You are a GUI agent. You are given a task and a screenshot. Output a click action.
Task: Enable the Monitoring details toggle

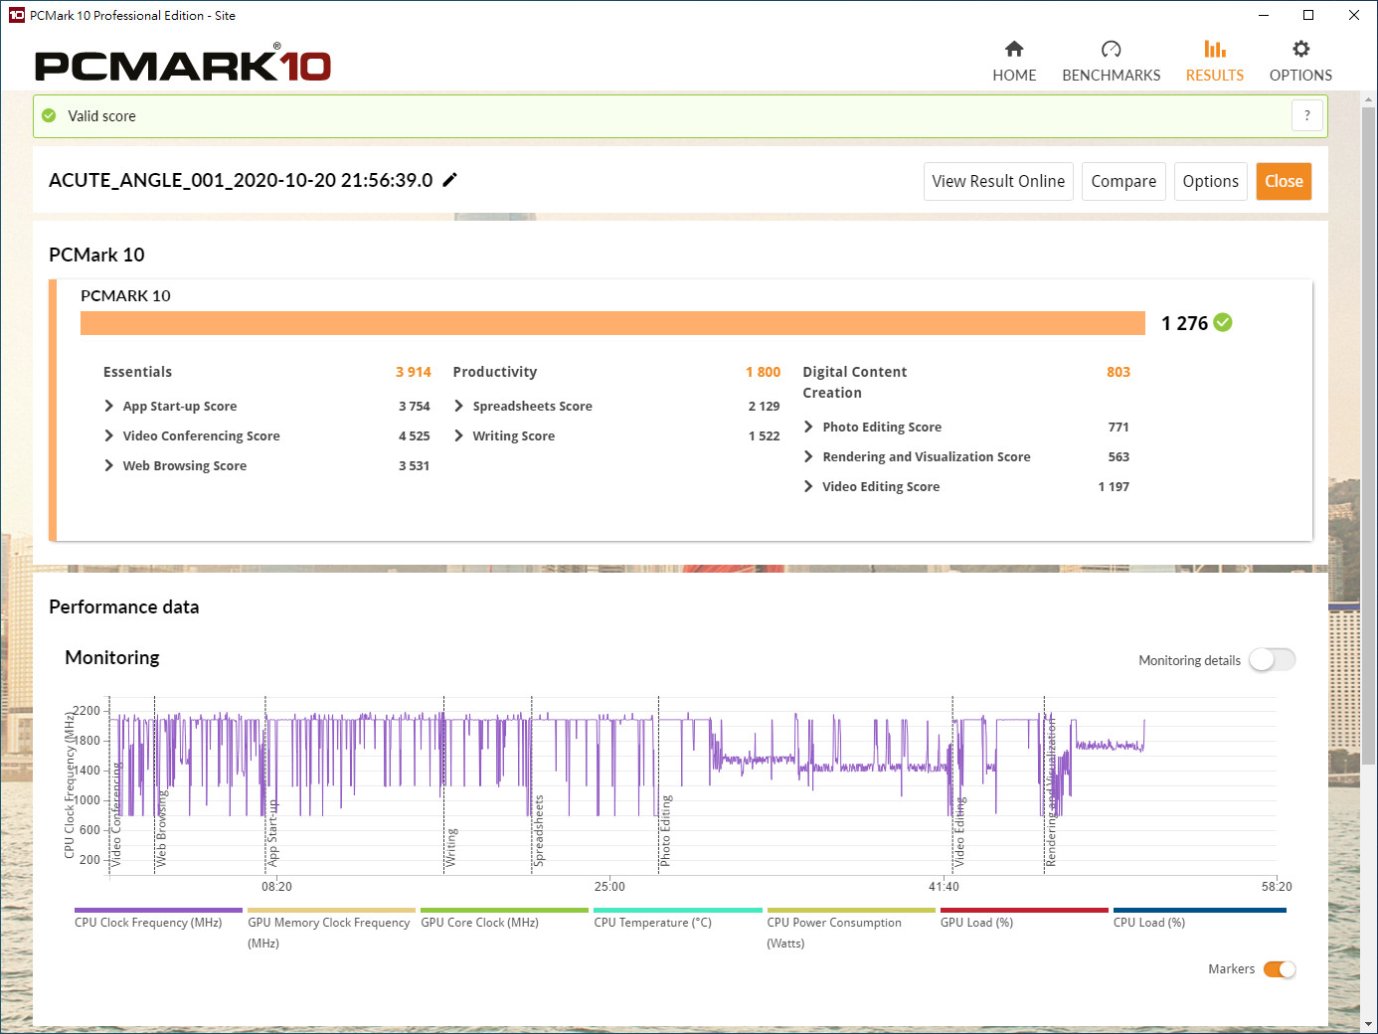point(1272,660)
